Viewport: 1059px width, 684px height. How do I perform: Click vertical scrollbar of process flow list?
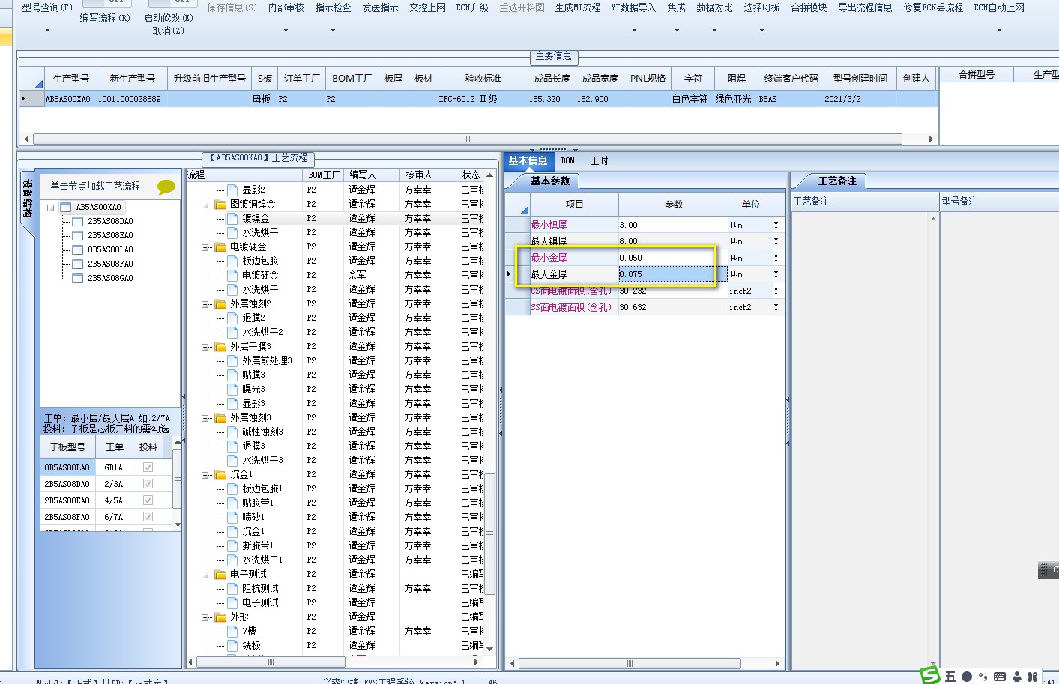[489, 533]
